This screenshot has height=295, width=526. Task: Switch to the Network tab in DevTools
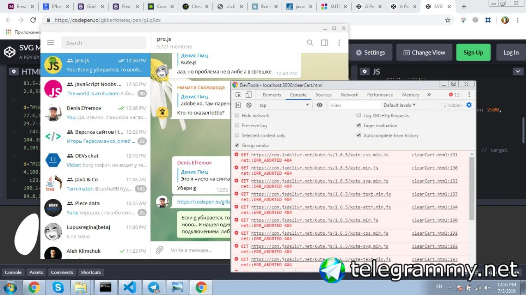tap(349, 95)
